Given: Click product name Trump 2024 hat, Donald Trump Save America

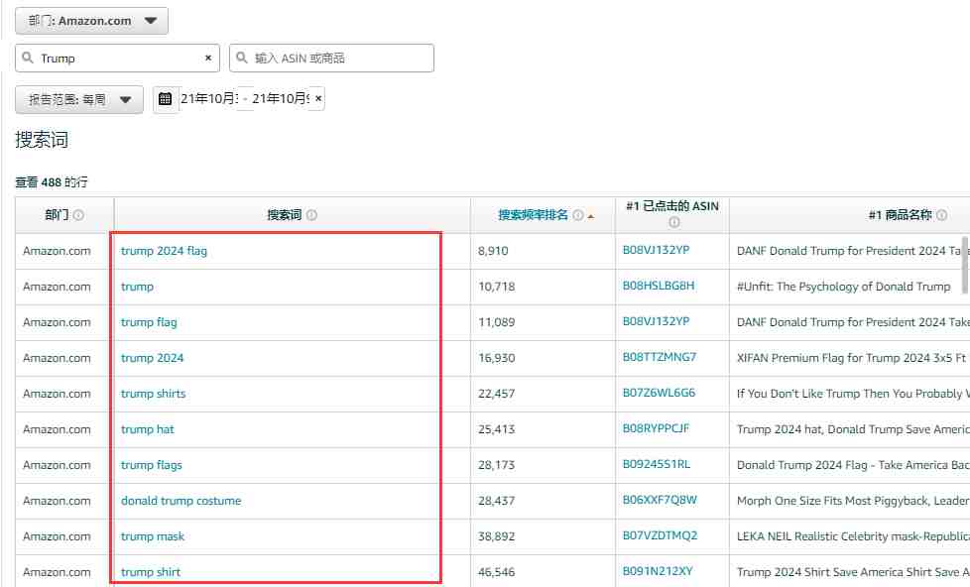Looking at the screenshot, I should click(x=853, y=429).
